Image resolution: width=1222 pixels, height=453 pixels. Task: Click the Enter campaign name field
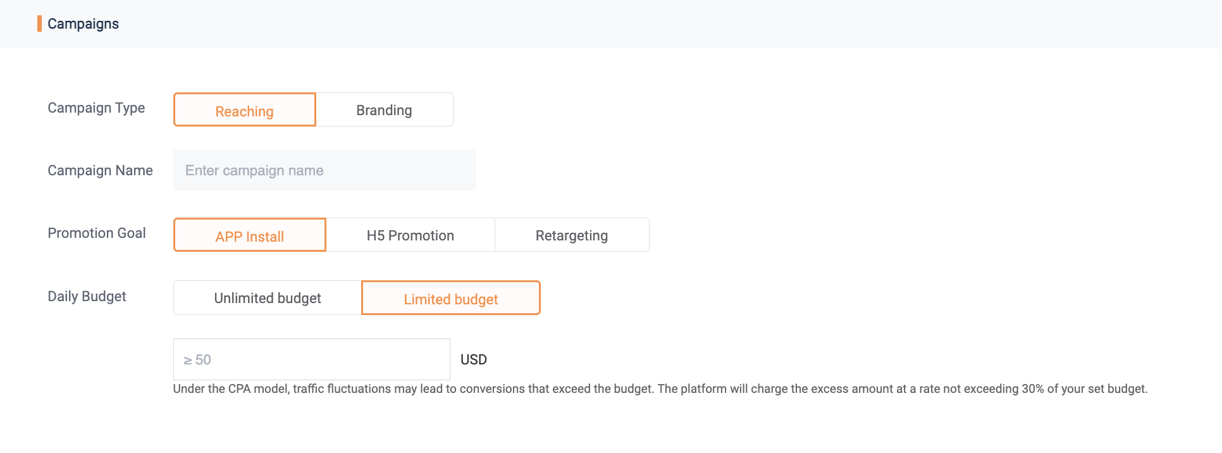[x=324, y=170]
